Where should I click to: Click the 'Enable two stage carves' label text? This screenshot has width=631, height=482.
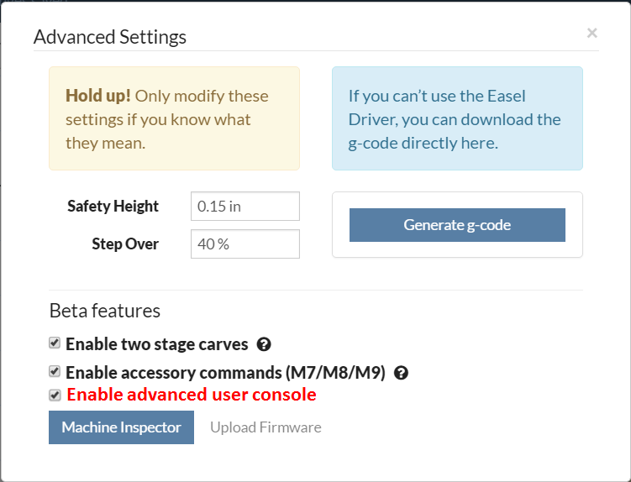[156, 344]
